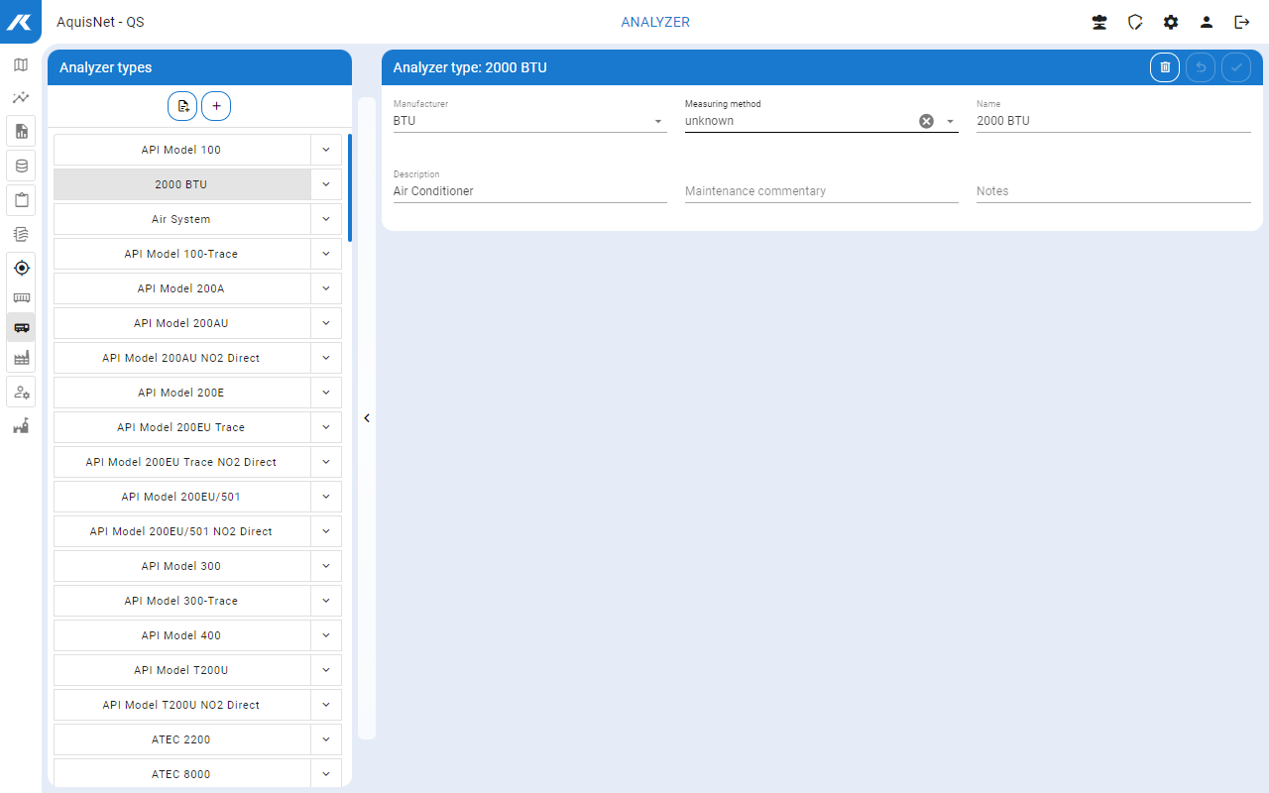Click the ANALYZER page title
1269x793 pixels.
point(655,22)
